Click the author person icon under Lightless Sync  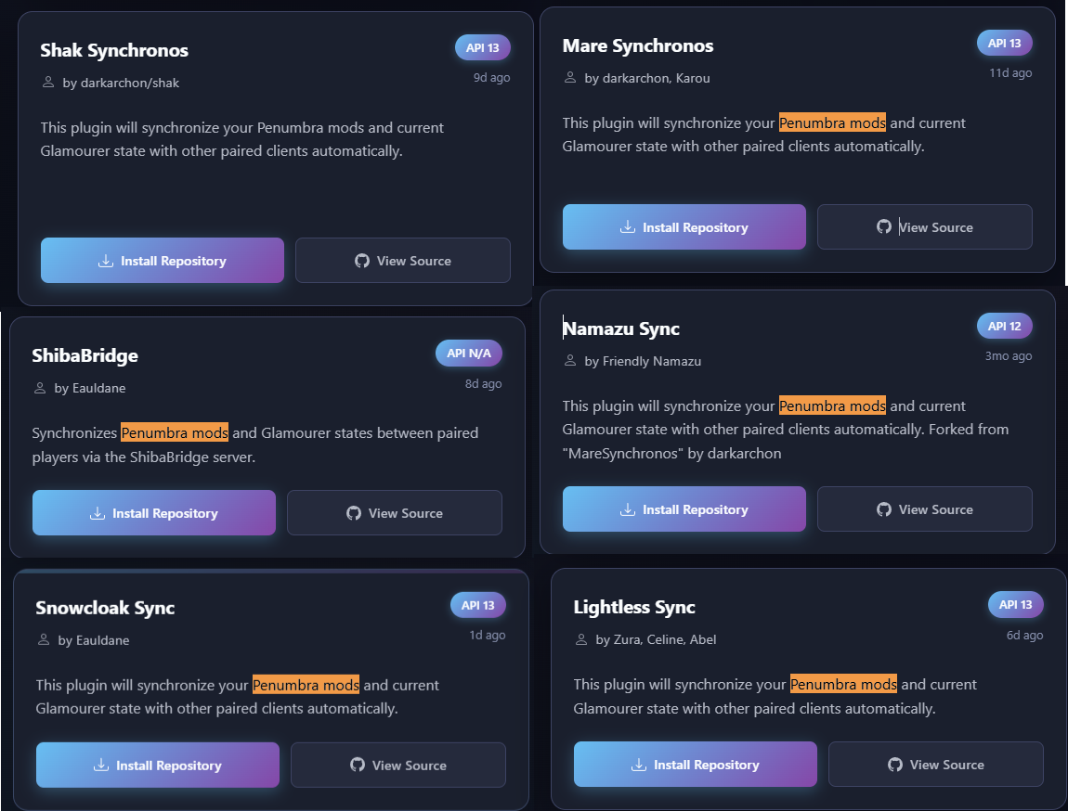(x=581, y=639)
